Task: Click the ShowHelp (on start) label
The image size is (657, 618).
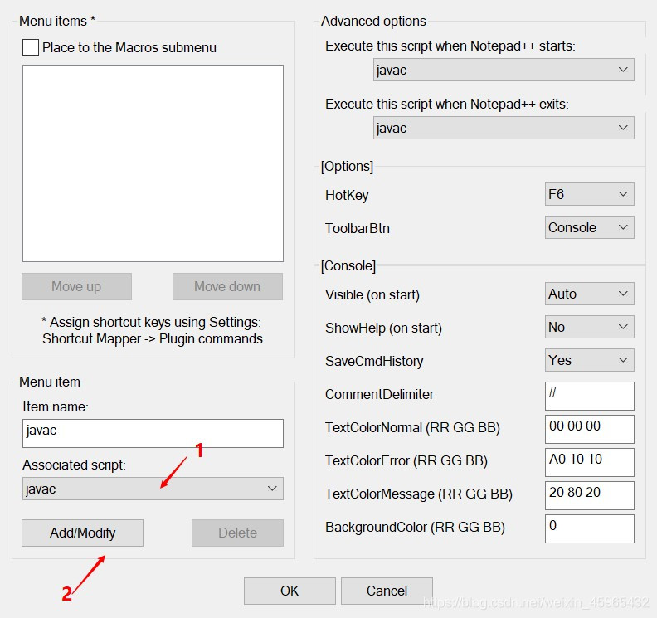Action: [x=384, y=328]
